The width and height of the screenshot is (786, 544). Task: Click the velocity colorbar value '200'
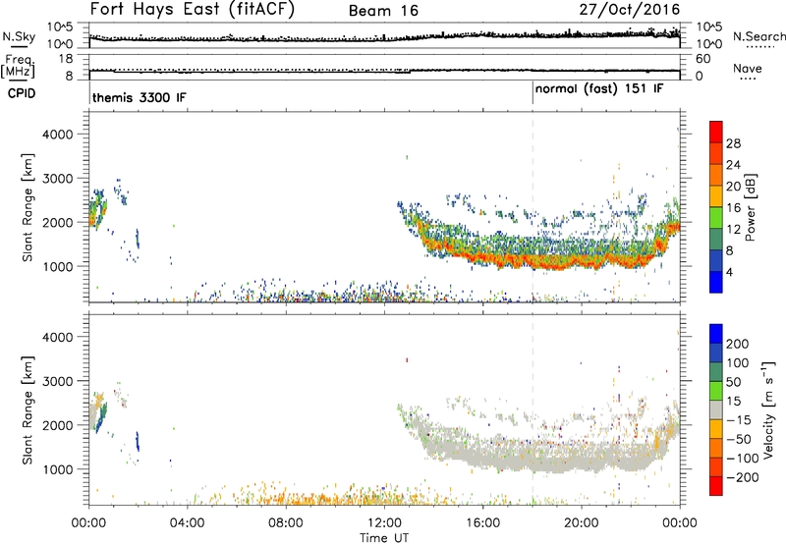(x=738, y=344)
